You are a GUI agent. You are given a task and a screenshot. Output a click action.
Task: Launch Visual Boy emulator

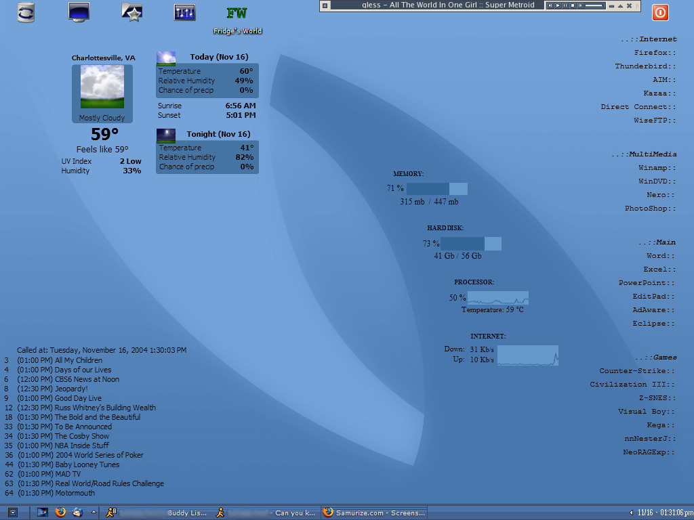point(647,412)
